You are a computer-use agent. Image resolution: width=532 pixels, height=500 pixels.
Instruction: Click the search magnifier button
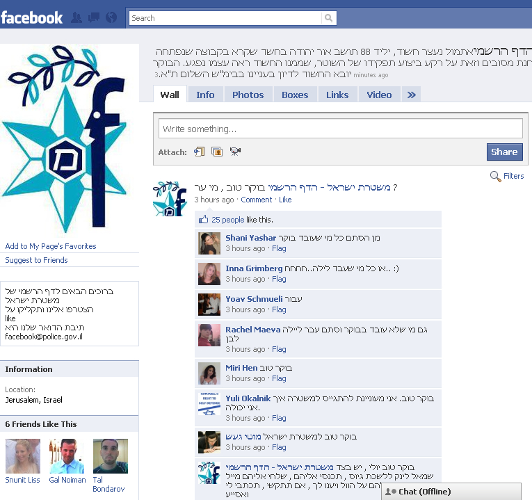tap(328, 18)
